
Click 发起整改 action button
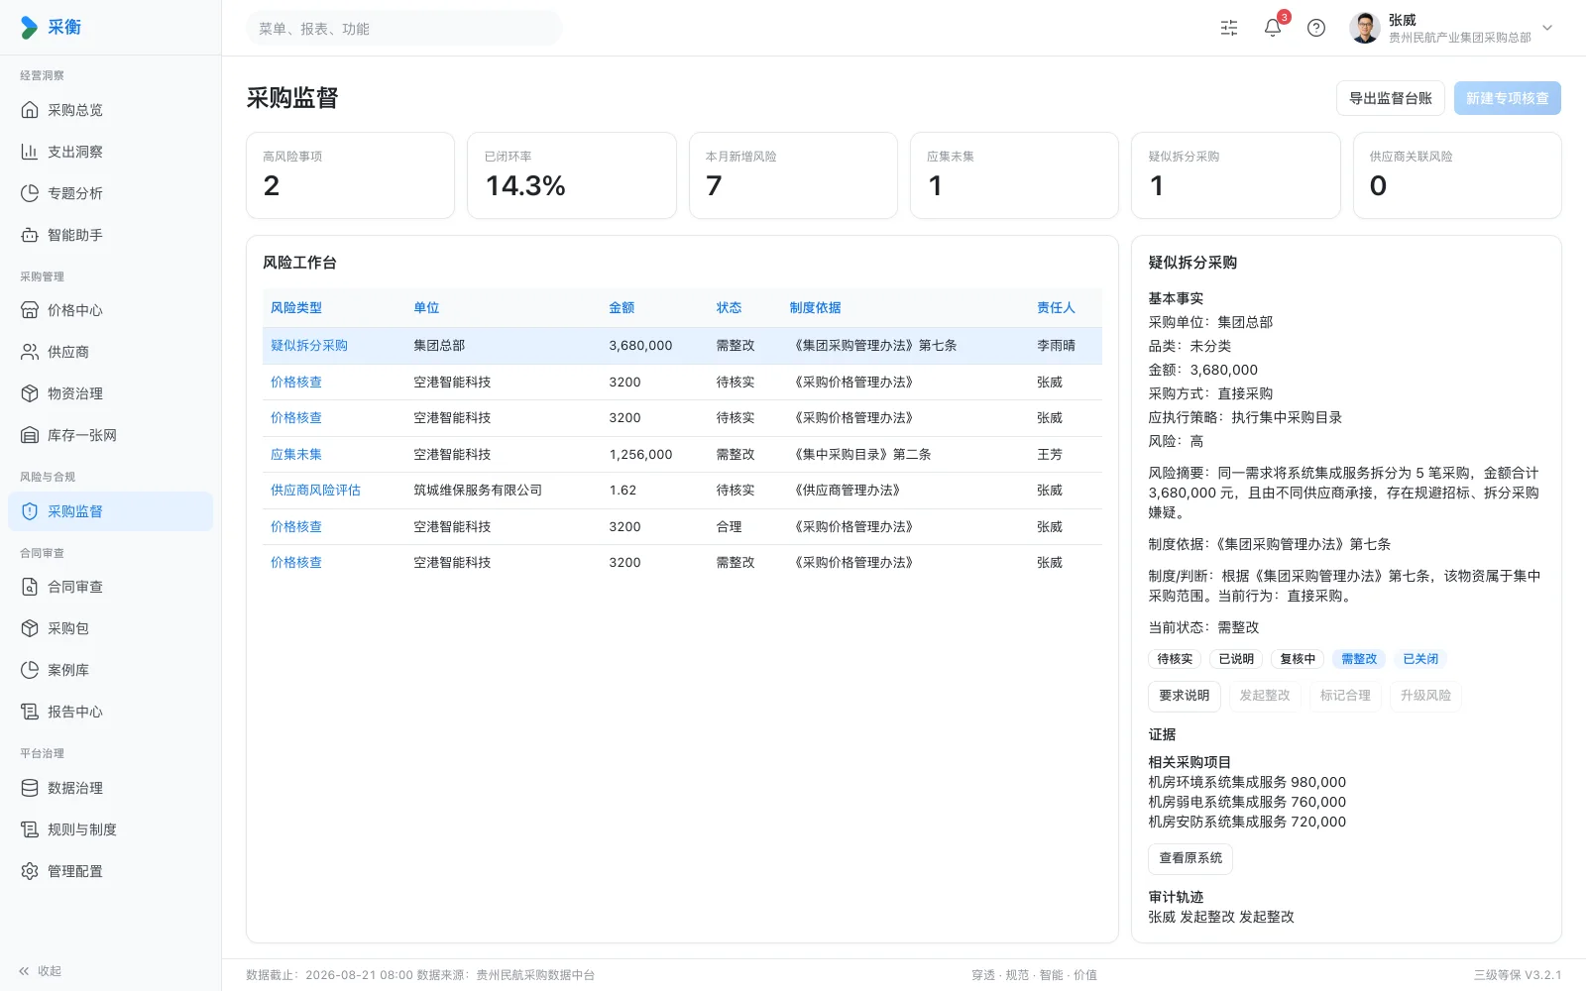1265,696
